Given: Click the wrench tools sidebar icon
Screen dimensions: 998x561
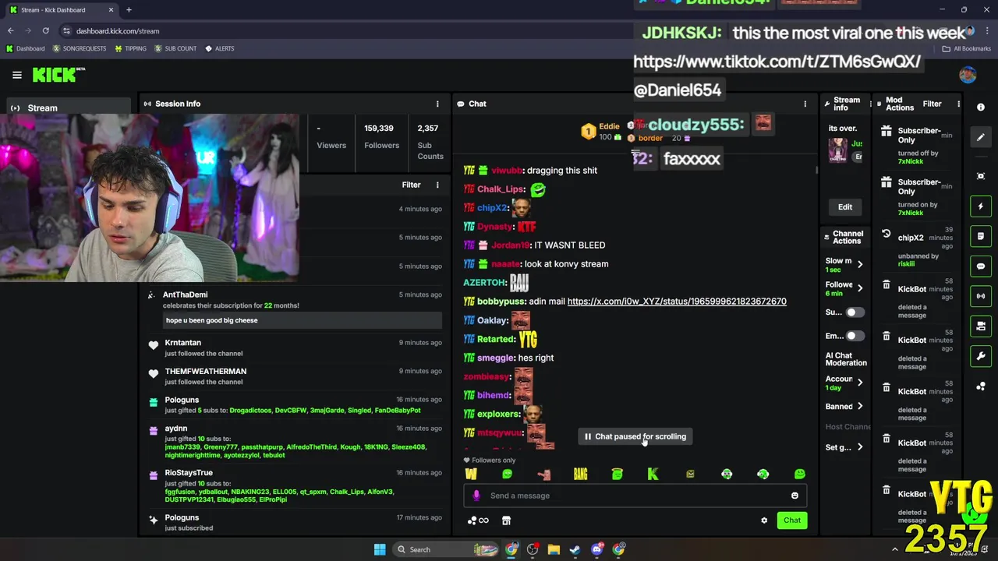Looking at the screenshot, I should pos(981,356).
